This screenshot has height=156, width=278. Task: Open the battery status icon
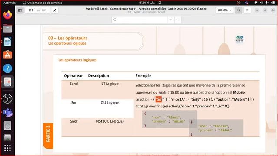point(273,3)
